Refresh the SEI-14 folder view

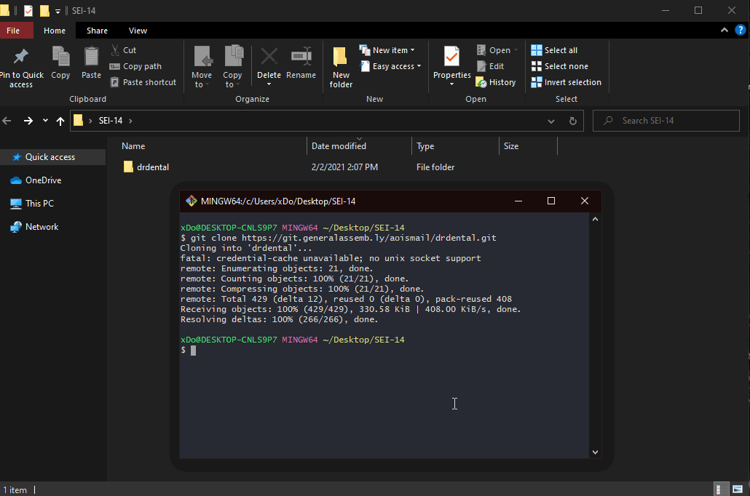pos(572,121)
